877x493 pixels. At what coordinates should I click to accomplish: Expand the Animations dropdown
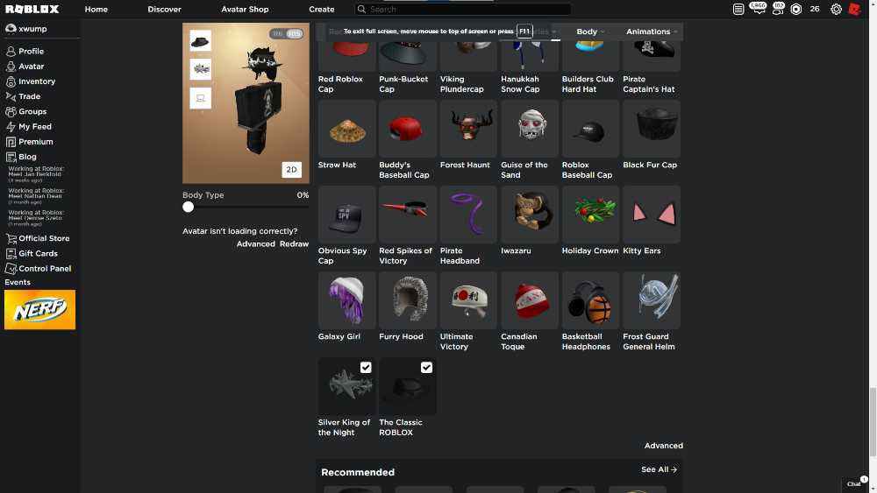point(651,32)
